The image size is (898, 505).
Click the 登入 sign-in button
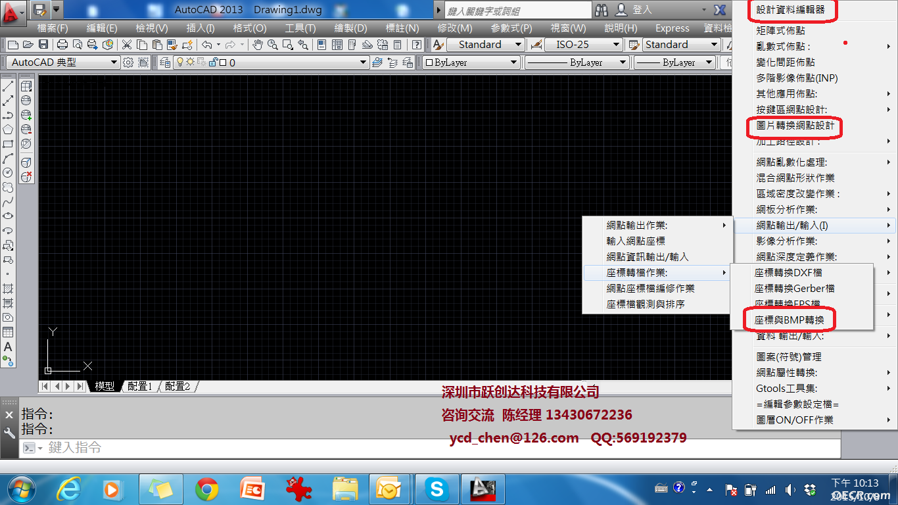coord(634,10)
